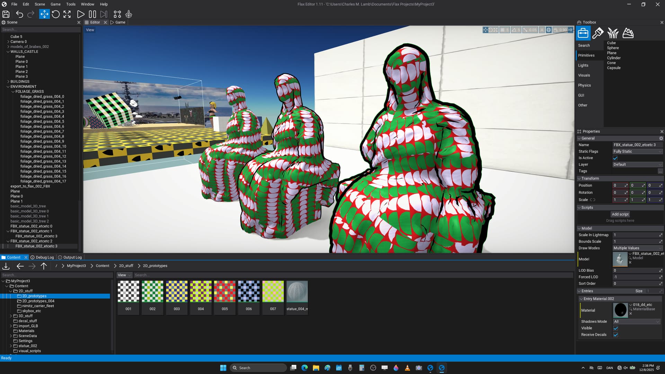
Task: Open the Tools menu
Action: pos(71,4)
